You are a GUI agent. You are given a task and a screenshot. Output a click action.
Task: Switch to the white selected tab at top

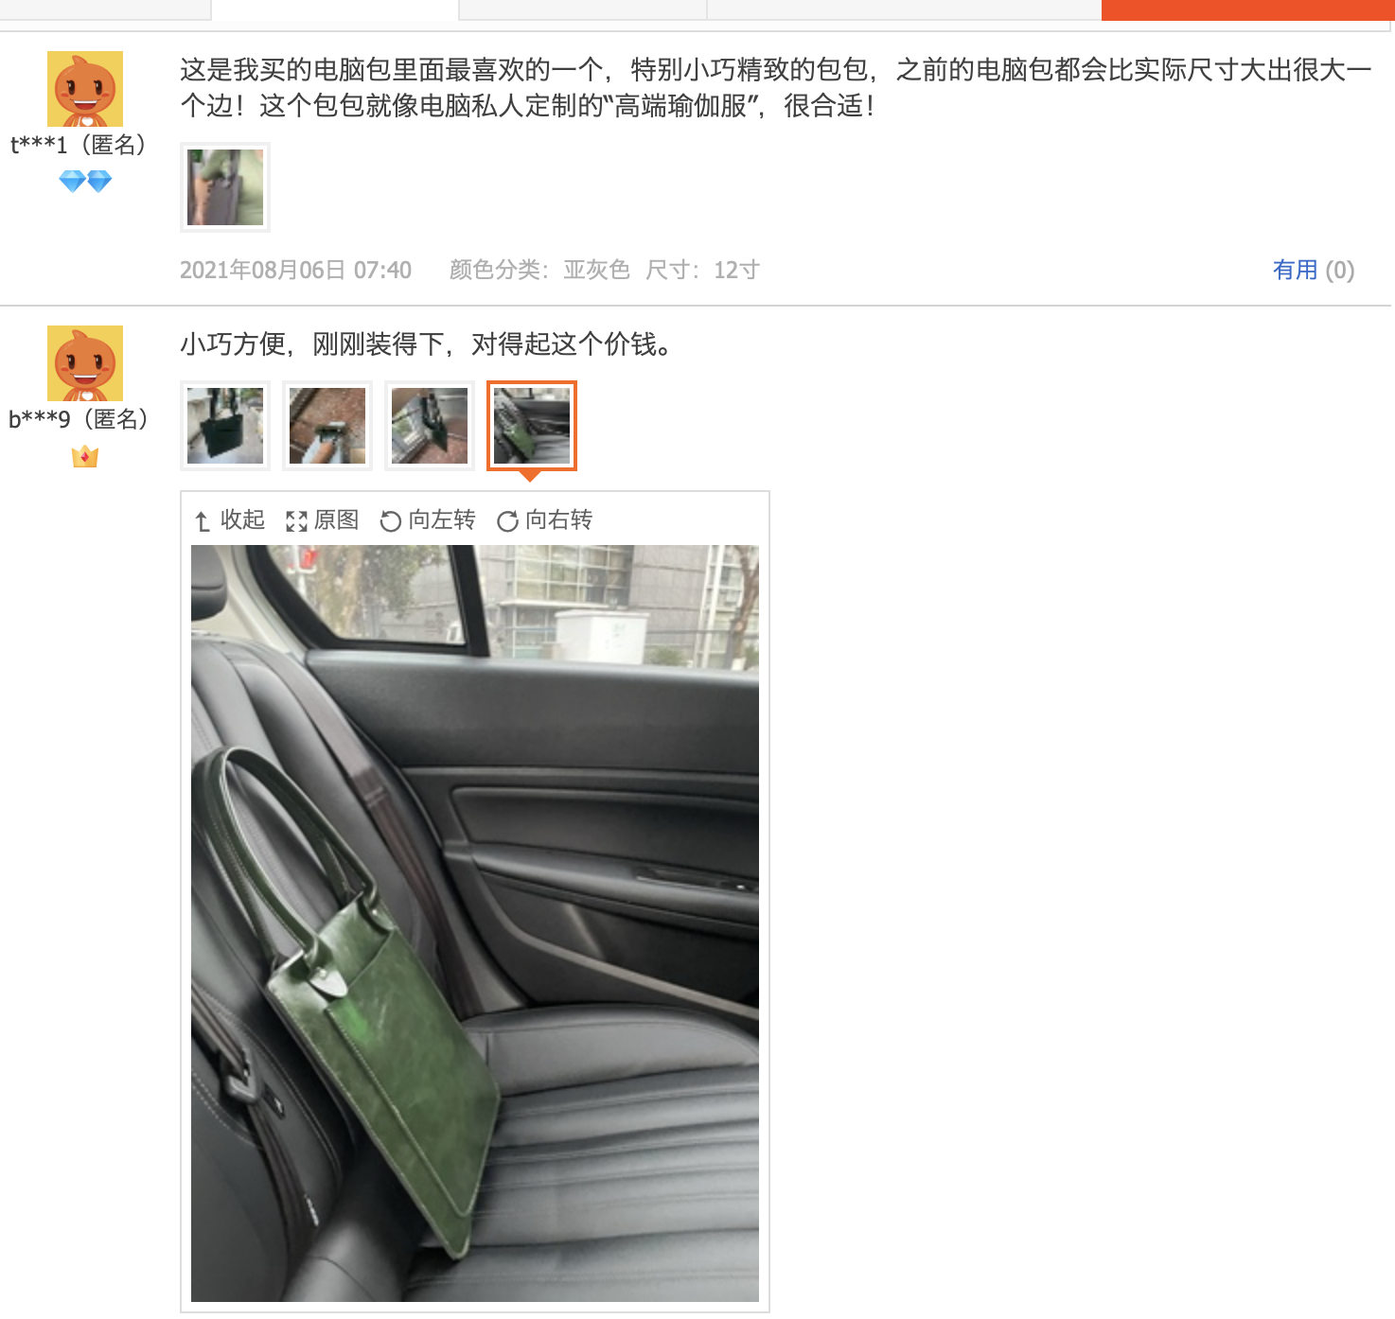pos(335,9)
